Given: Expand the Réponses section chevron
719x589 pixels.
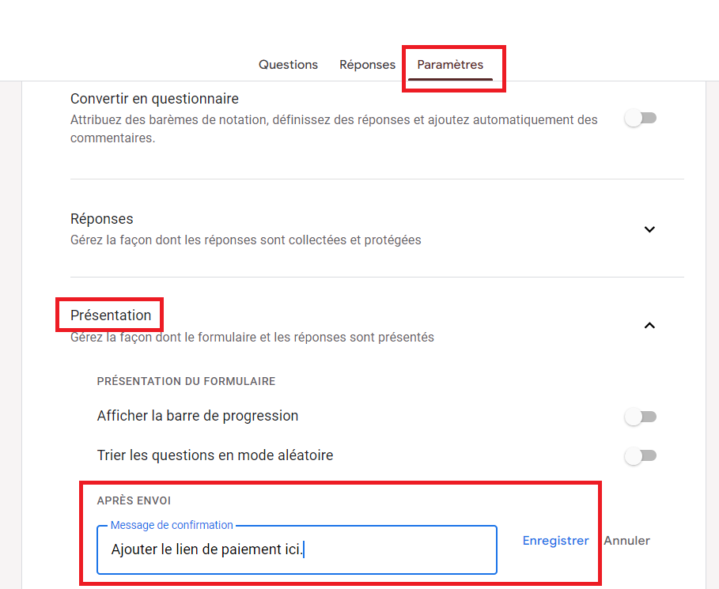Looking at the screenshot, I should 649,229.
